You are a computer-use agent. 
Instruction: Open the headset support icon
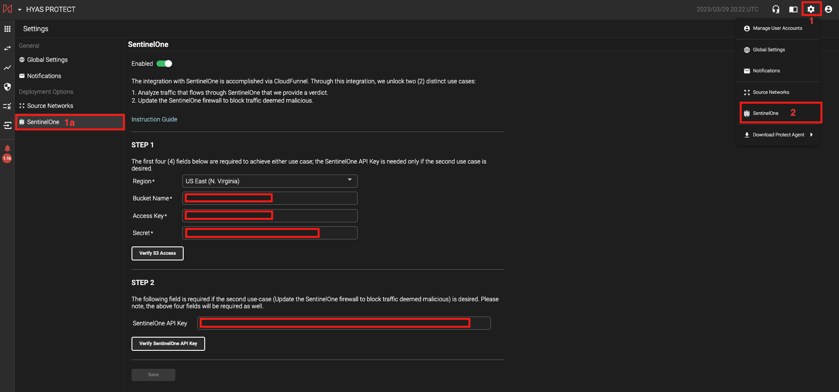776,9
